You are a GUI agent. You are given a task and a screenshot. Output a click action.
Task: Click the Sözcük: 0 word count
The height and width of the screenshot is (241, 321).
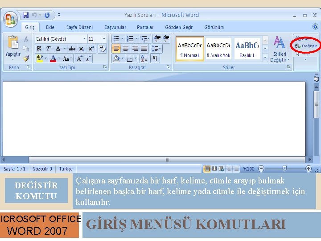[43, 169]
